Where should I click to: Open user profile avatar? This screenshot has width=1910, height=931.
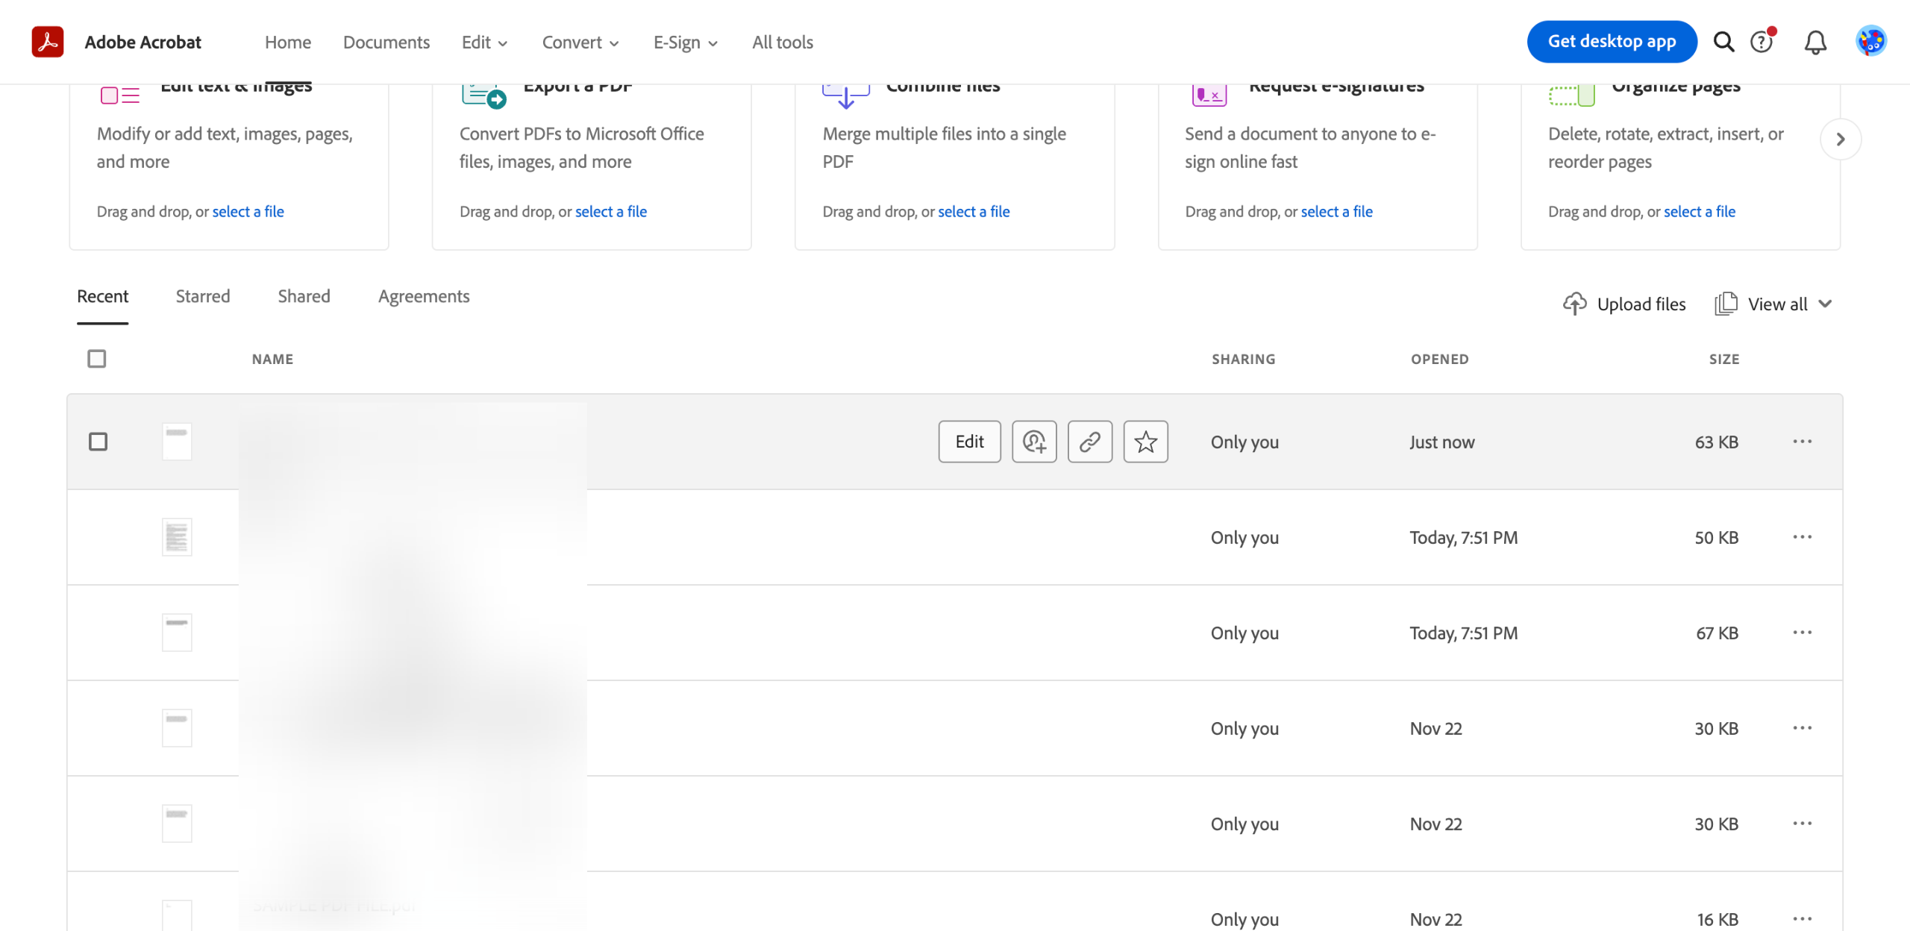pos(1870,42)
